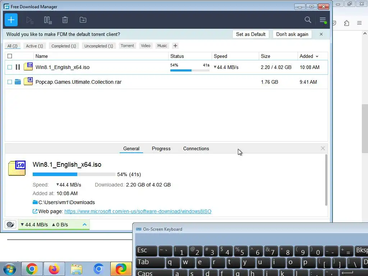The width and height of the screenshot is (368, 276).
Task: Click the browser window's vertical scrollbar thumb
Action: [365, 129]
